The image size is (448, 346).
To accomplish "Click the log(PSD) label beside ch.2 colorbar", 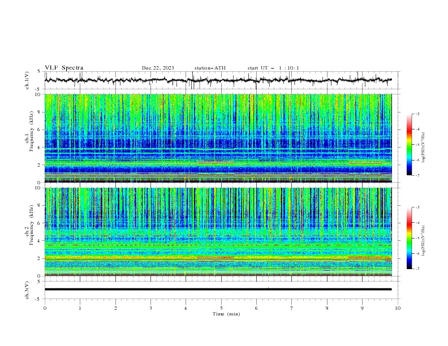I will click(x=423, y=241).
